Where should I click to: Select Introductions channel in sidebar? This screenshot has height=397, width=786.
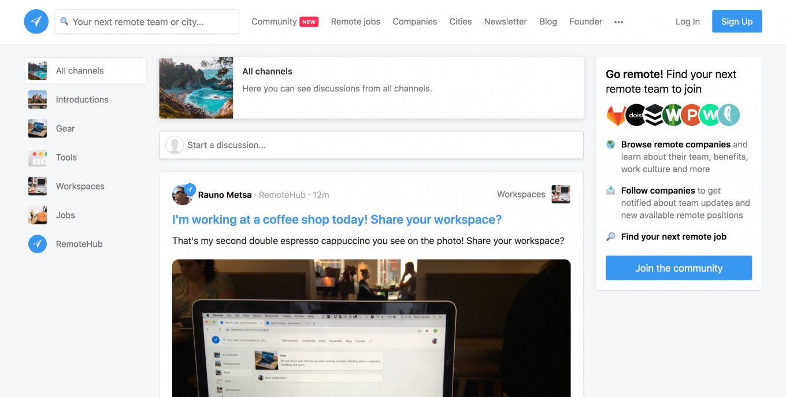[x=81, y=99]
